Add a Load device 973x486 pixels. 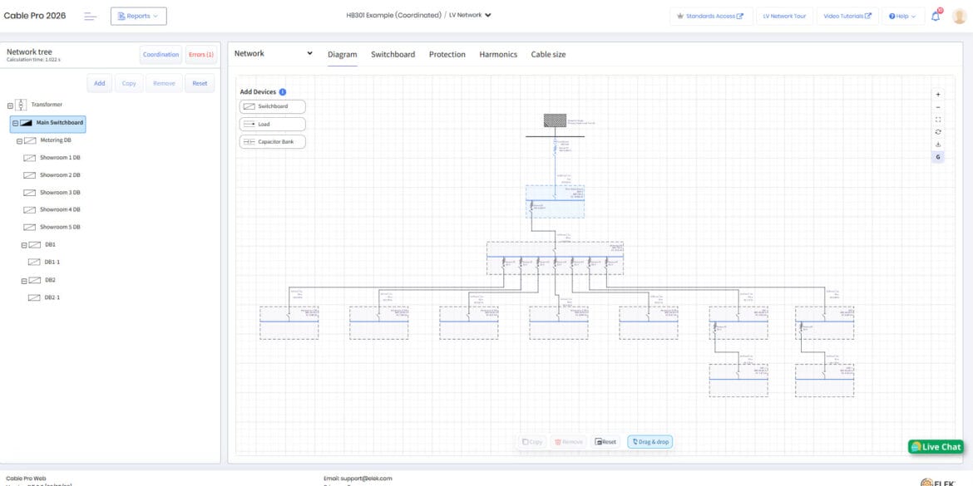[x=273, y=124]
